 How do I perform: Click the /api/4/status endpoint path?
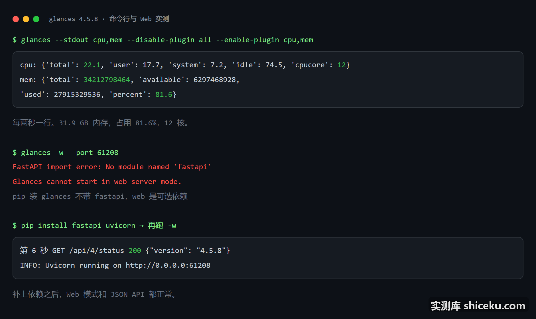coord(97,251)
